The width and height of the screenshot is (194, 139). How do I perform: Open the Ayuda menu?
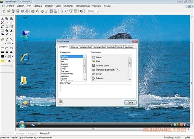click(x=107, y=6)
